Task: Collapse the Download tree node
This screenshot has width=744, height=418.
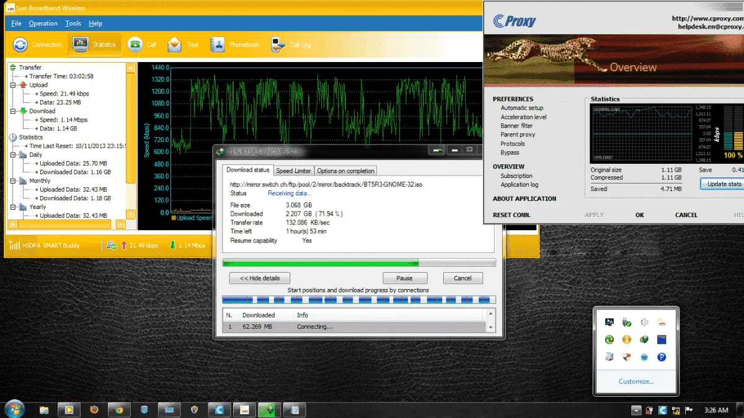Action: coord(13,111)
